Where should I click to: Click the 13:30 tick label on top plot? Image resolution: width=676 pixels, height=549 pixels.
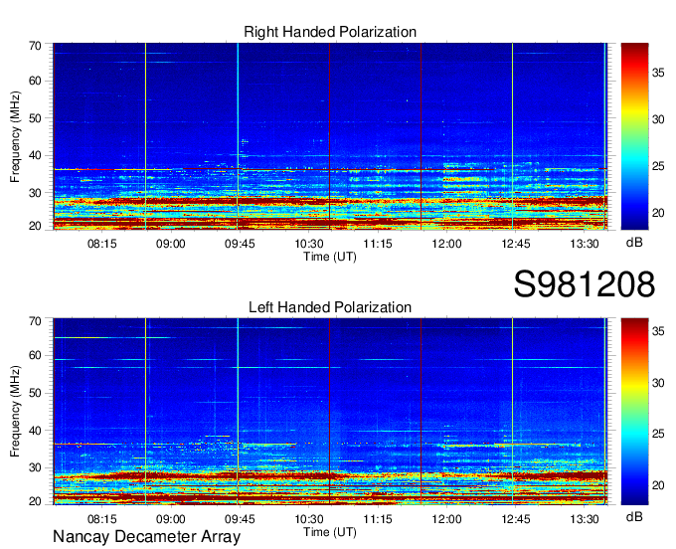pyautogui.click(x=585, y=244)
